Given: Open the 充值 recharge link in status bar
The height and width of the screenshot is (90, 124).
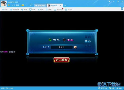Looking at the screenshot, I should coord(112,88).
